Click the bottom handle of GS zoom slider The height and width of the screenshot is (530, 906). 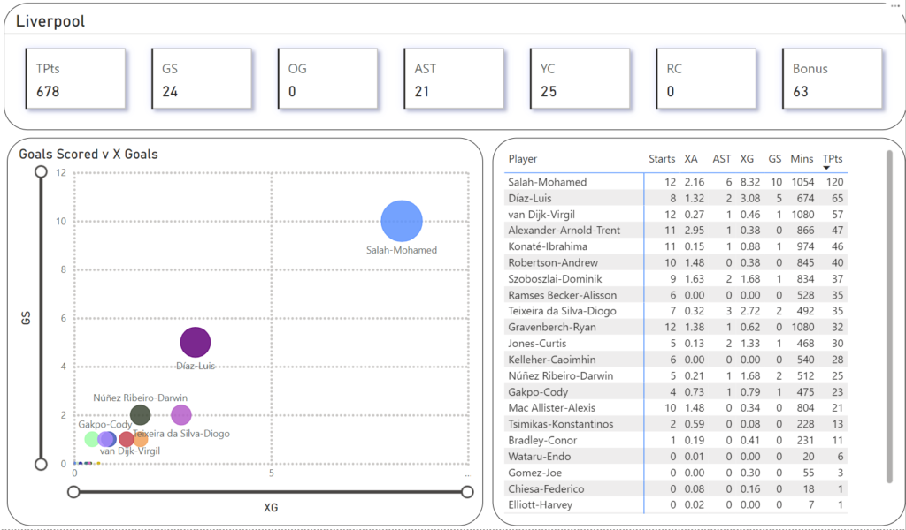tap(41, 464)
